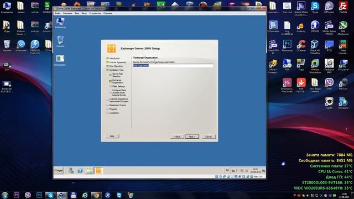Viewport: 354px width, 199px height.
Task: Select the FileZilla desktop shortcut
Action: point(343,7)
